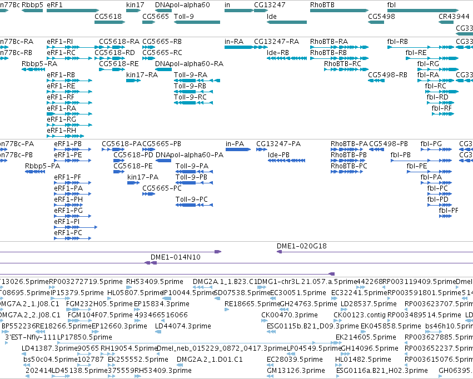Click the GM13126.3prime EST label

(296, 371)
